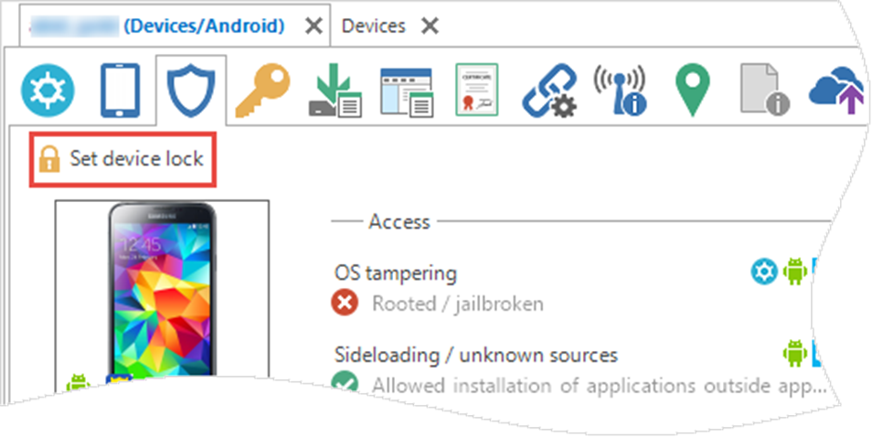This screenshot has height=437, width=872.
Task: Click the golden key icon
Action: (x=262, y=91)
